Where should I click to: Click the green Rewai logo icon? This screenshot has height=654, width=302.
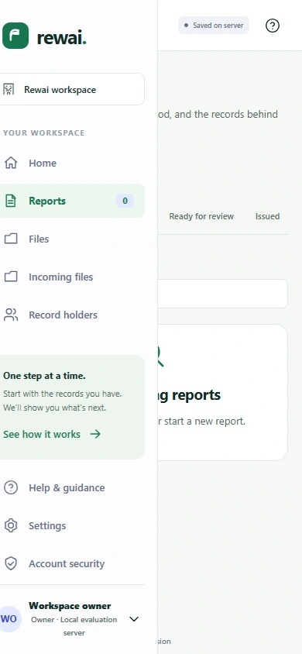click(x=15, y=36)
